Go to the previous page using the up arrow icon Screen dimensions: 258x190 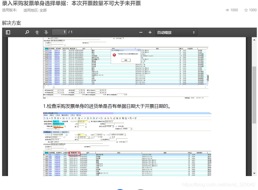[x=37, y=32]
